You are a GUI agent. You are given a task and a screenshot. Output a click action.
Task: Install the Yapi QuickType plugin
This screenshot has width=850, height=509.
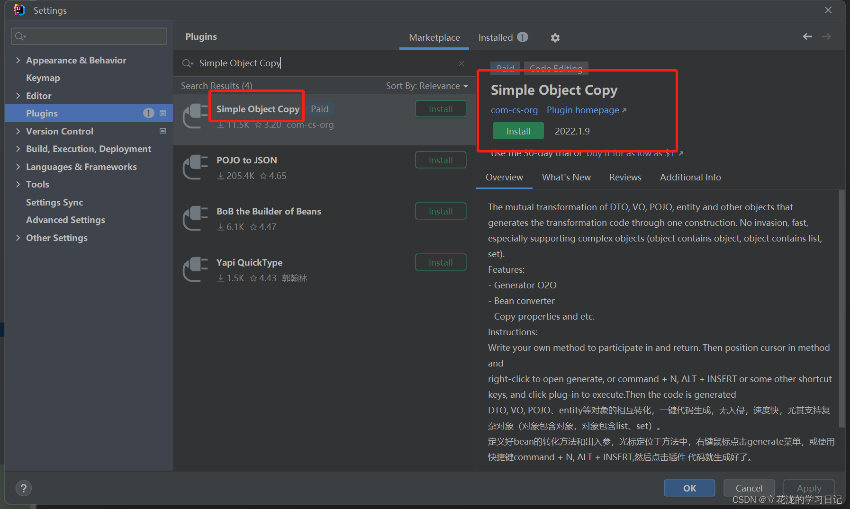[441, 262]
